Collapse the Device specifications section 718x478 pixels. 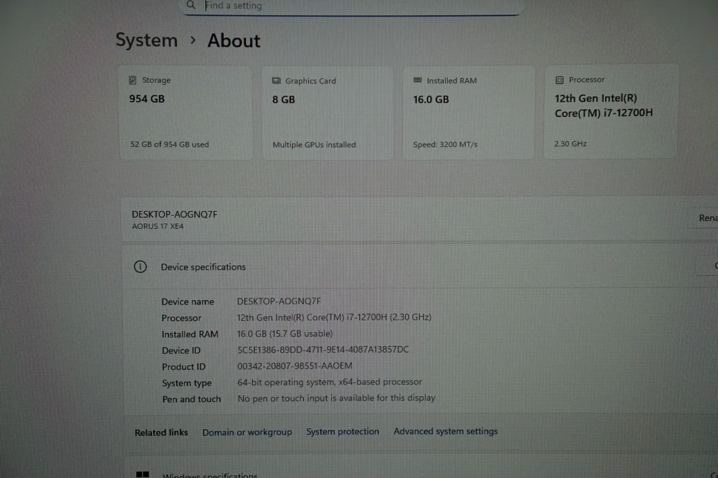point(714,266)
